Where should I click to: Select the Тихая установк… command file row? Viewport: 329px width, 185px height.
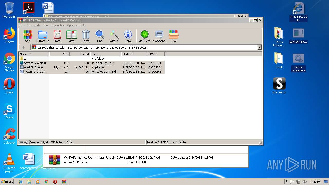click(92, 72)
